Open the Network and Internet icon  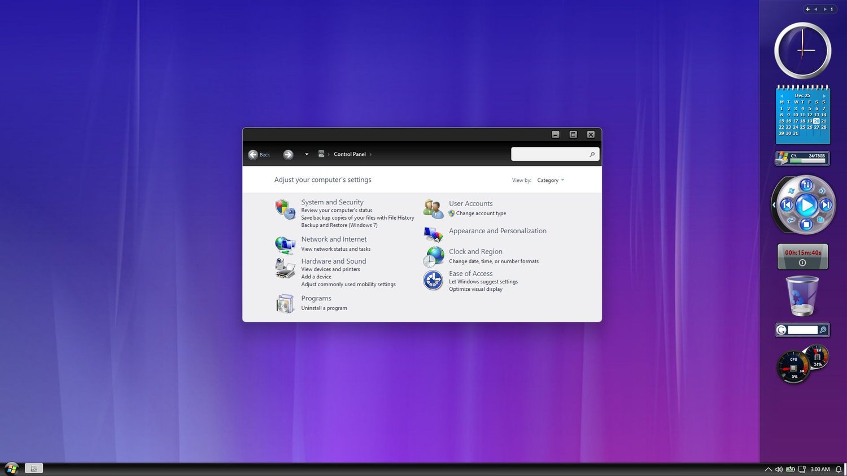285,245
